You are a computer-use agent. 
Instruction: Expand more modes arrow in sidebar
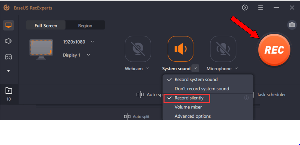[x=9, y=71]
